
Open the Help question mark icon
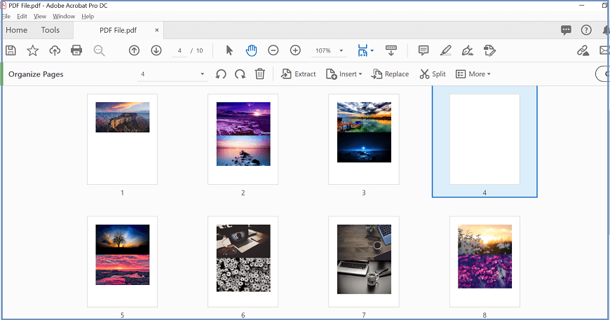pos(586,30)
